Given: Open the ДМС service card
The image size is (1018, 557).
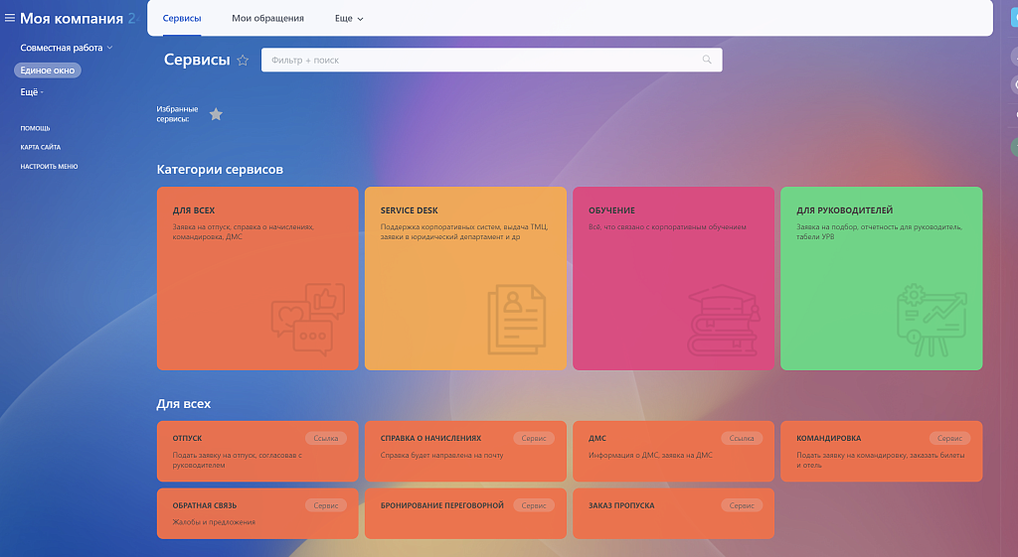Looking at the screenshot, I should pyautogui.click(x=673, y=452).
